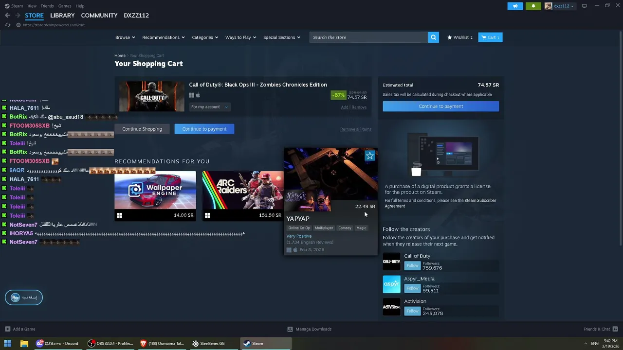Open the DXZZ112 profile tab
Screen dimensions: 623x350
click(136, 16)
